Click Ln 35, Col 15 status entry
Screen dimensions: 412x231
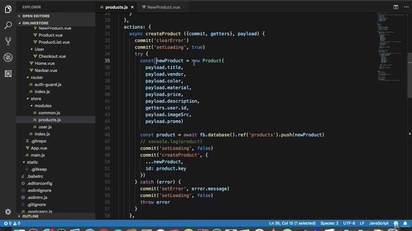[x=292, y=223]
